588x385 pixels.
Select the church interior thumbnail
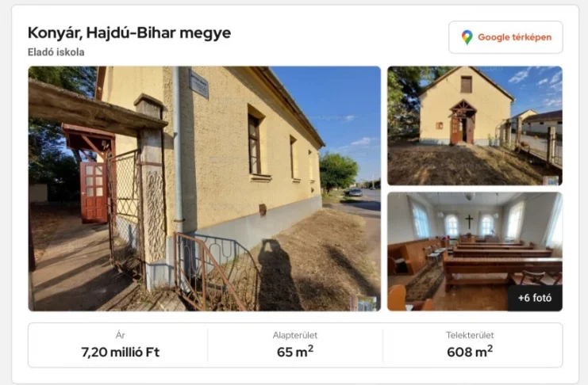coord(475,251)
